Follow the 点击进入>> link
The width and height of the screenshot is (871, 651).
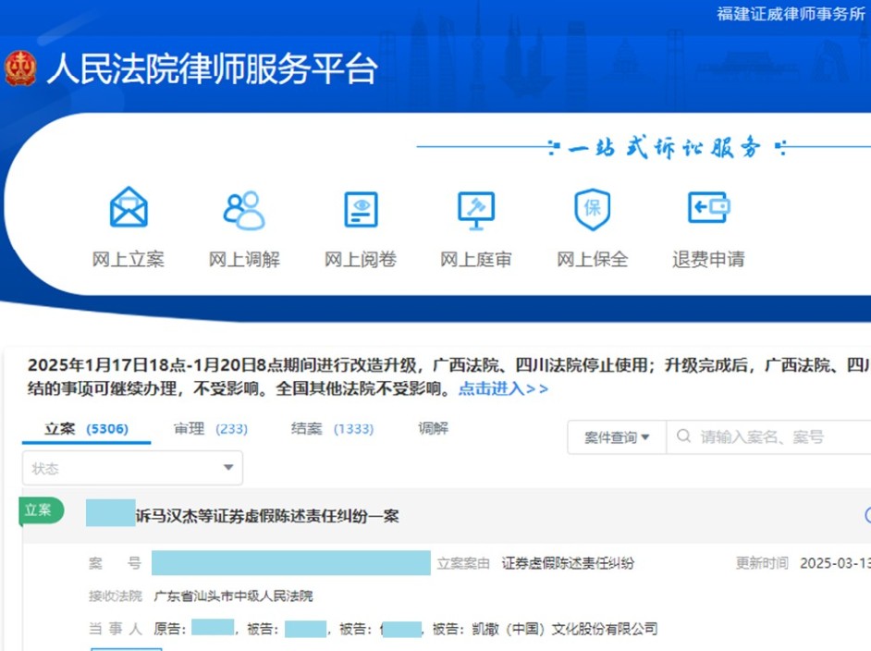tap(503, 388)
